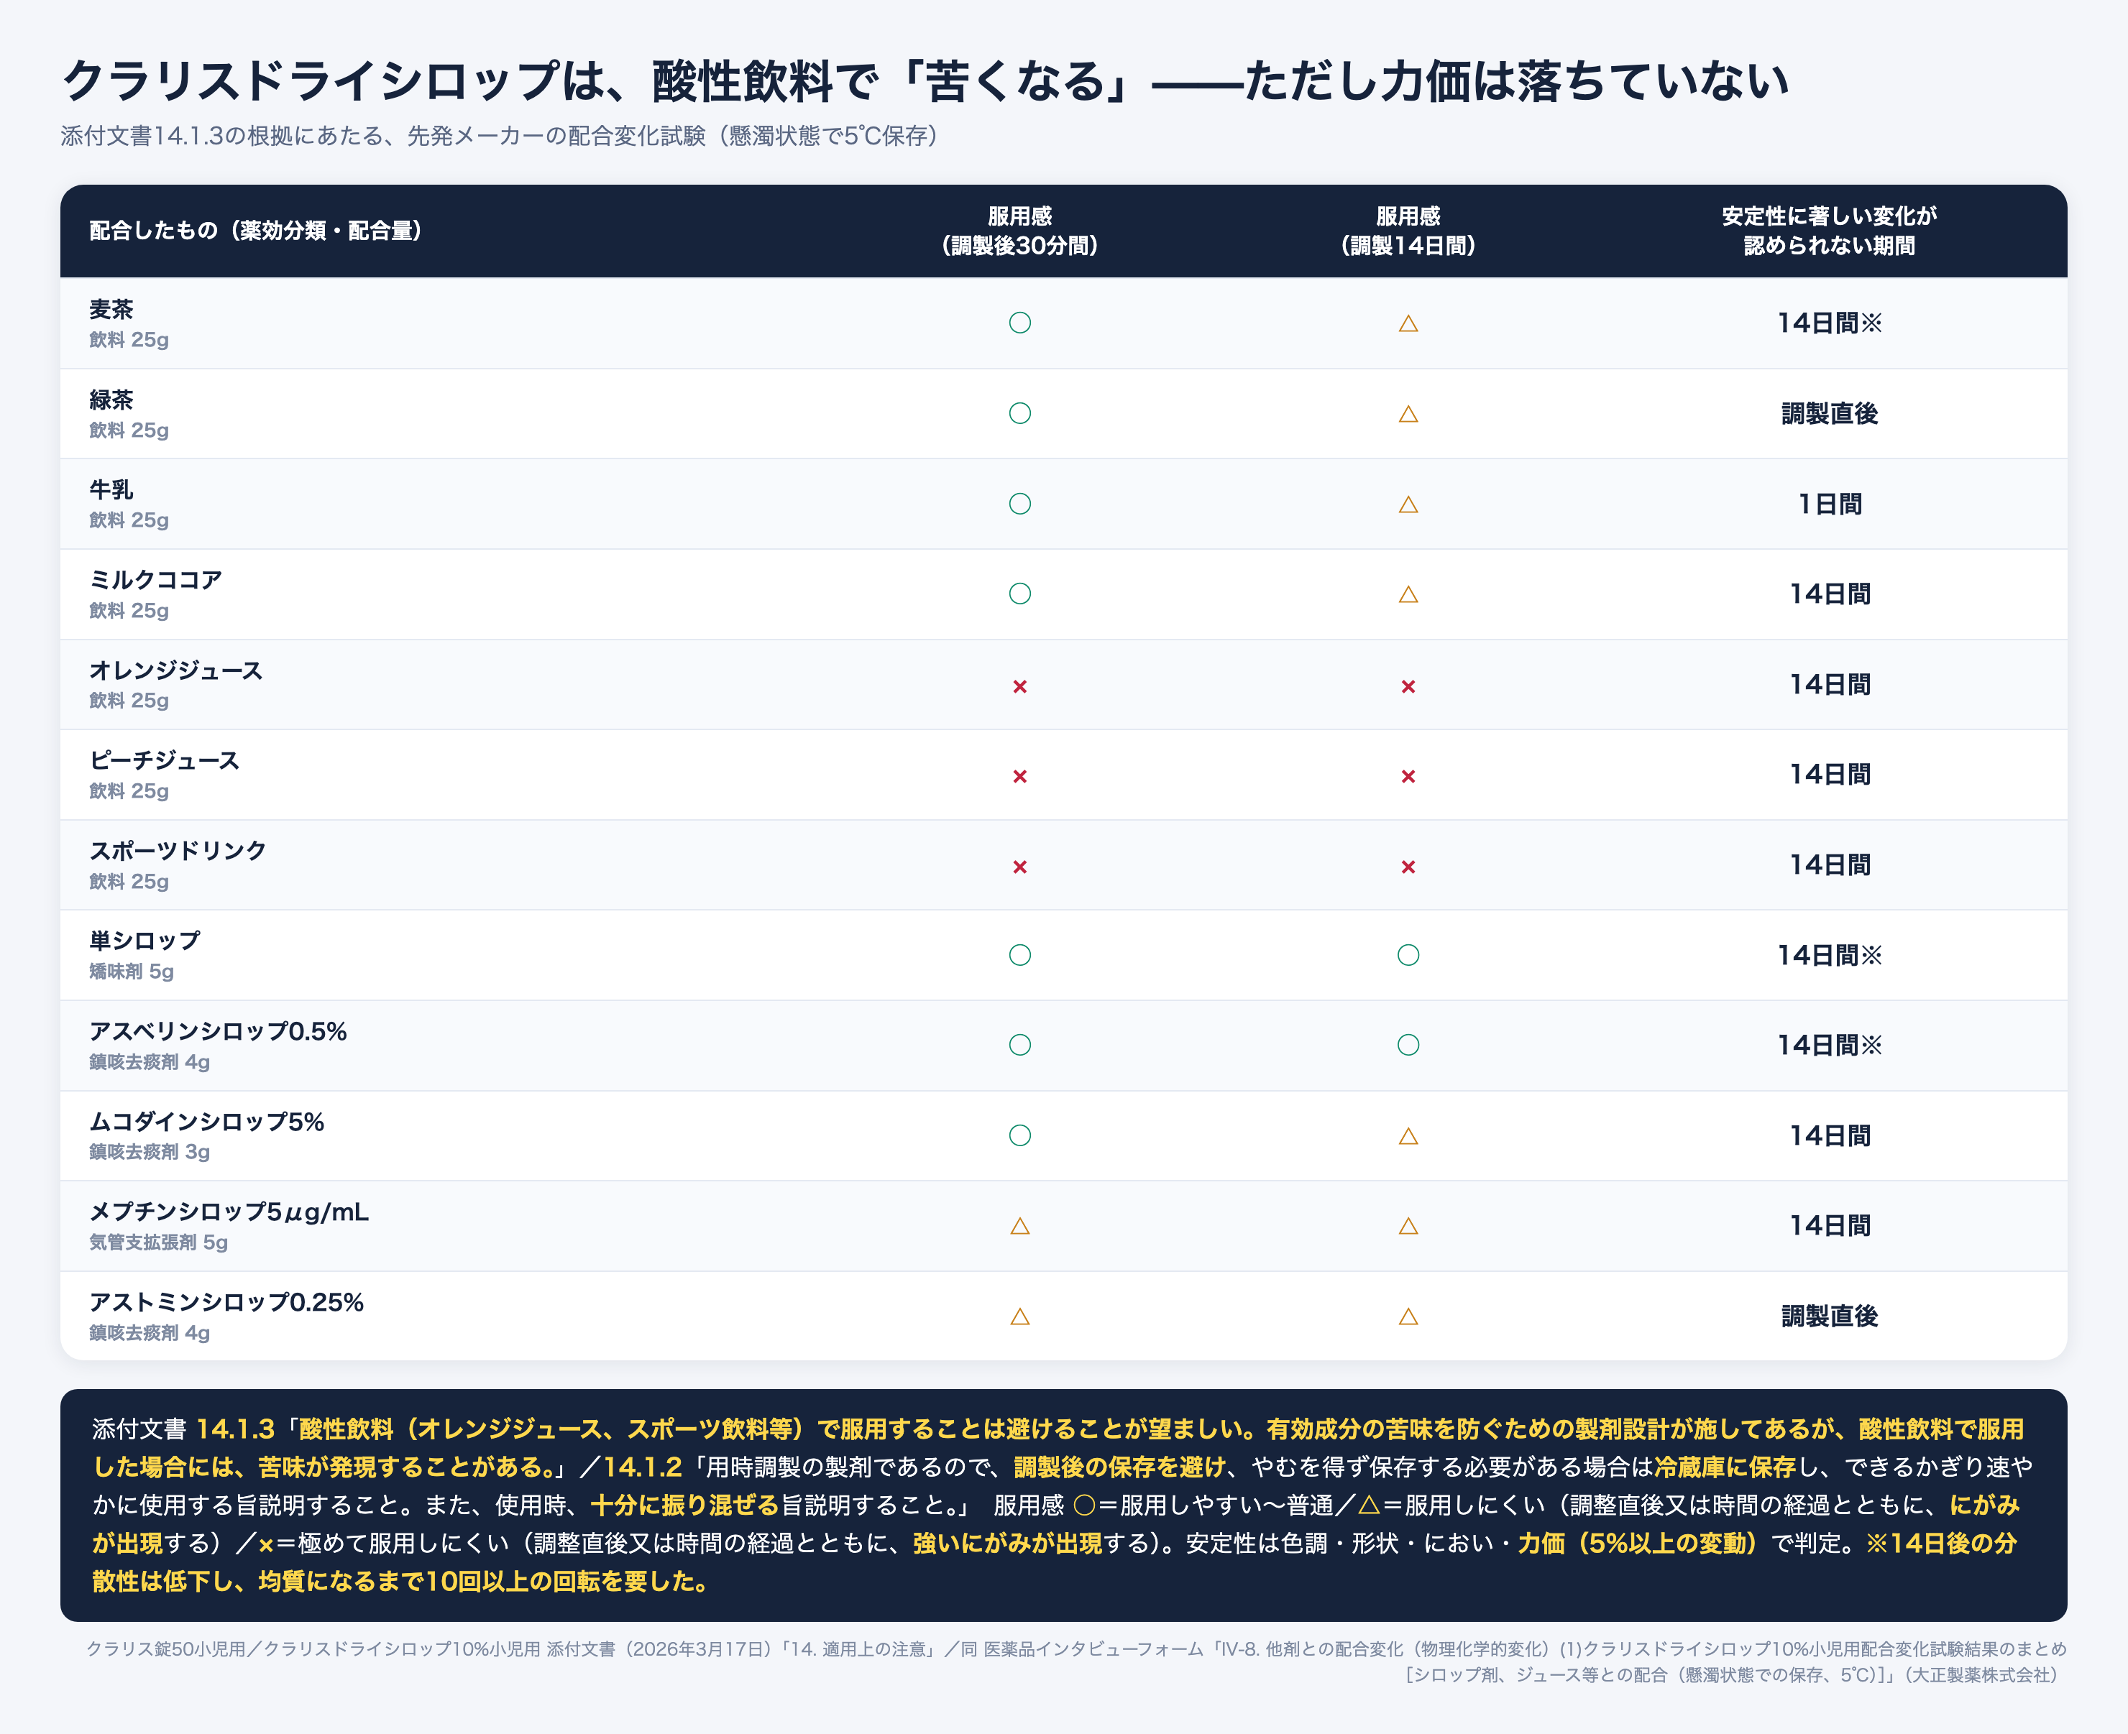Select the オレンジジュース row label

click(176, 670)
